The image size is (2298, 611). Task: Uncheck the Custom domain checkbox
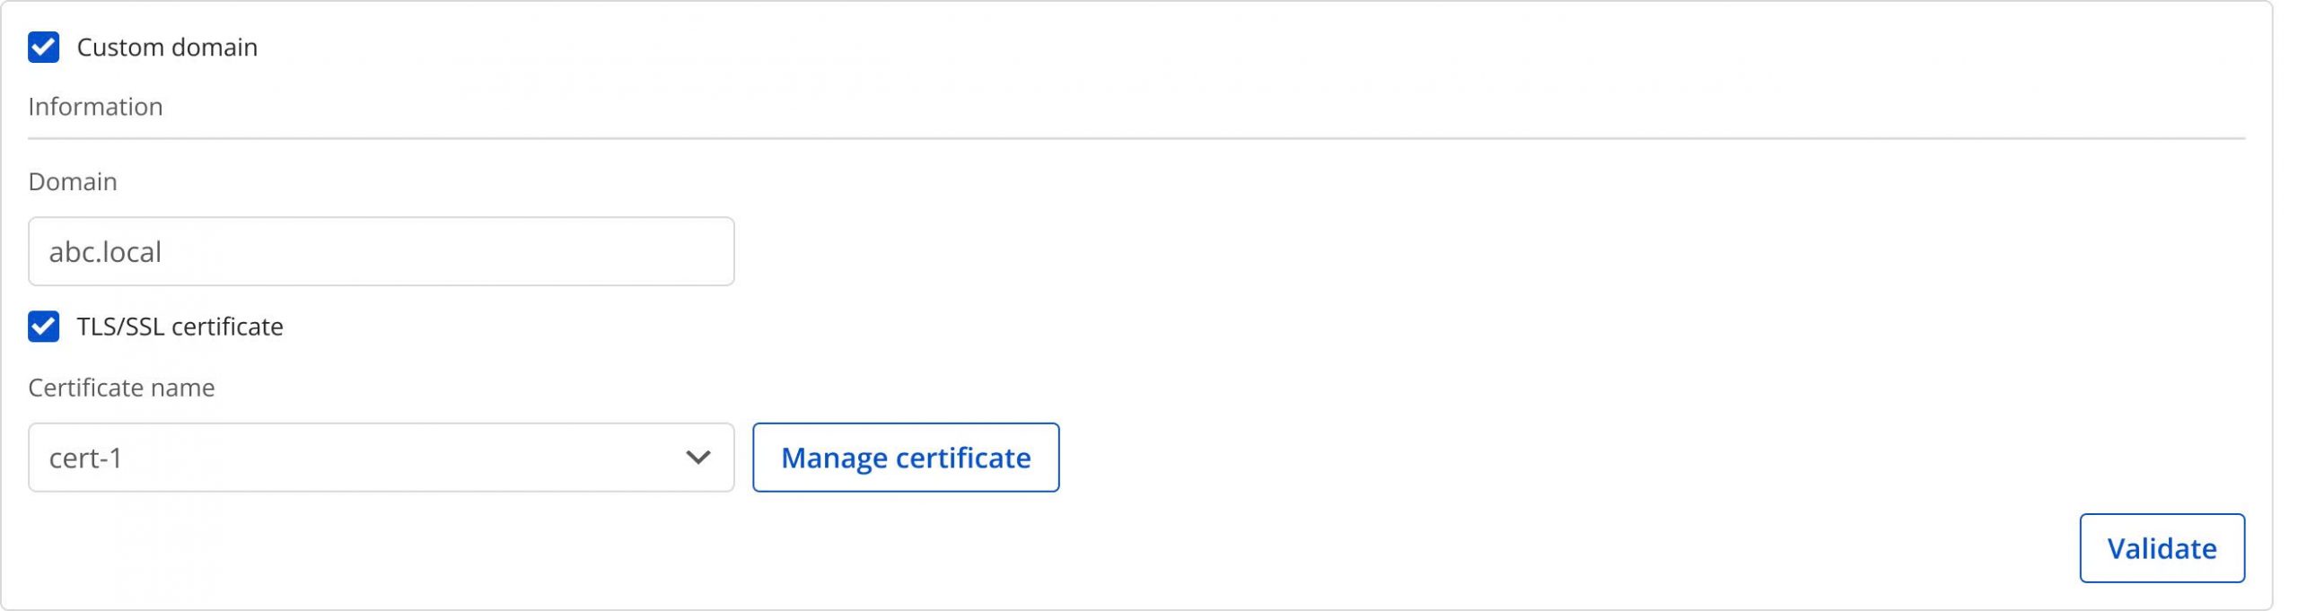pyautogui.click(x=44, y=48)
